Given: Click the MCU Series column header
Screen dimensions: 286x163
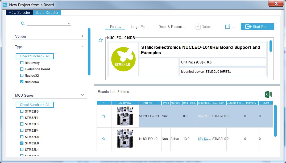Looking at the screenshot, I should point(219,103).
